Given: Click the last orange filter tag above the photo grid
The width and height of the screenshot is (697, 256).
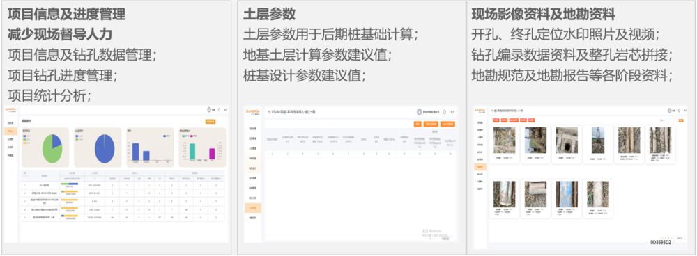Looking at the screenshot, I should pyautogui.click(x=532, y=120).
